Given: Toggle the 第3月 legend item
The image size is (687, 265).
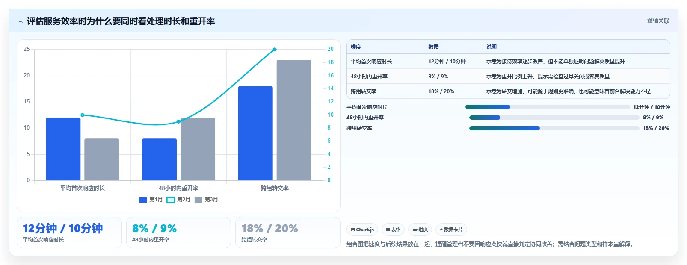Looking at the screenshot, I should [x=206, y=200].
